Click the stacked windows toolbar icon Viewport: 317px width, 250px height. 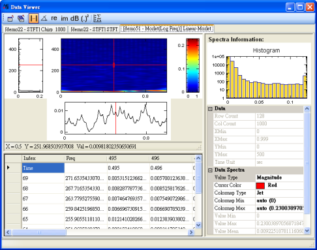21,18
